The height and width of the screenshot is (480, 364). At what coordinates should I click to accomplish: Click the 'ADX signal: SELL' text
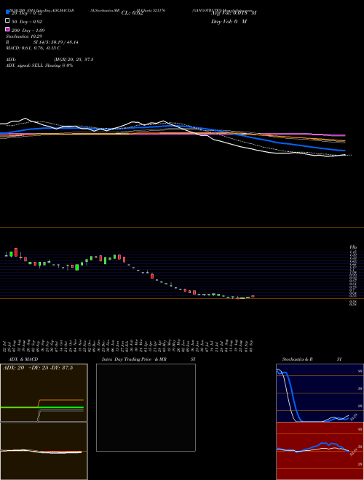(x=25, y=65)
